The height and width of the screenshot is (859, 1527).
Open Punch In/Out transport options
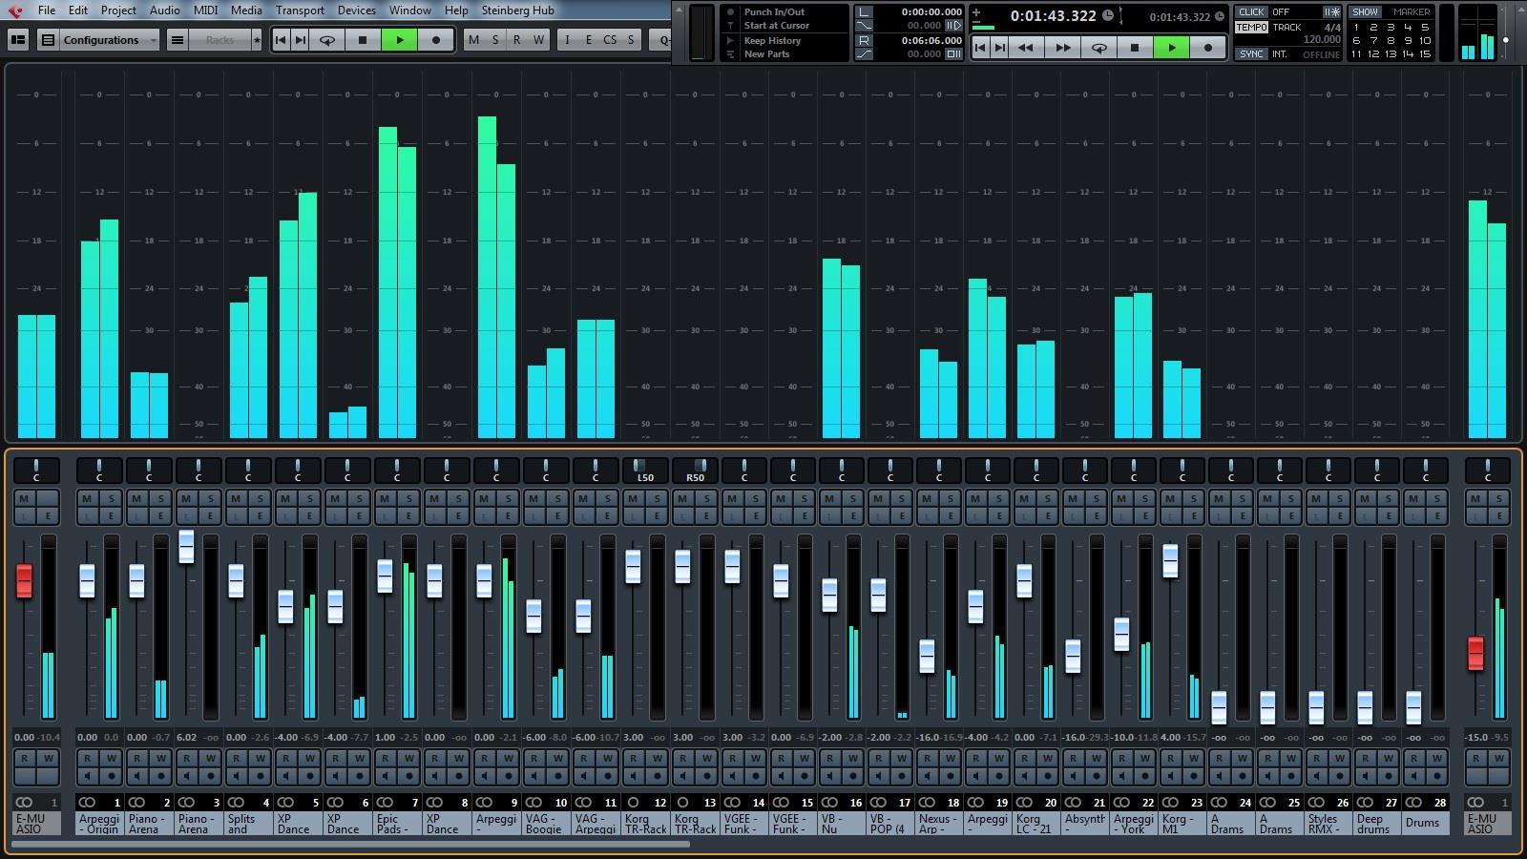pyautogui.click(x=774, y=12)
